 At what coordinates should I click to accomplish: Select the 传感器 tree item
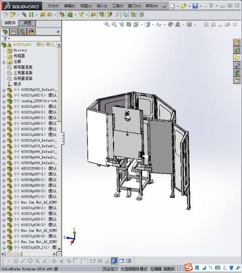click(19, 56)
